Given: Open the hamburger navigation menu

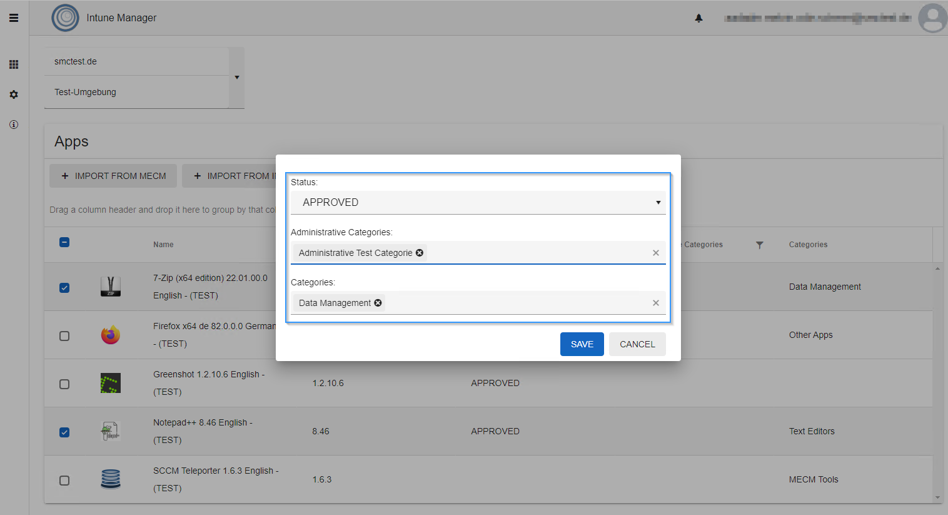Looking at the screenshot, I should 14,18.
